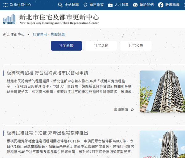Open article 板橋來青招租 符合租補資格市民皆可申請
The image size is (185, 158).
point(47,73)
